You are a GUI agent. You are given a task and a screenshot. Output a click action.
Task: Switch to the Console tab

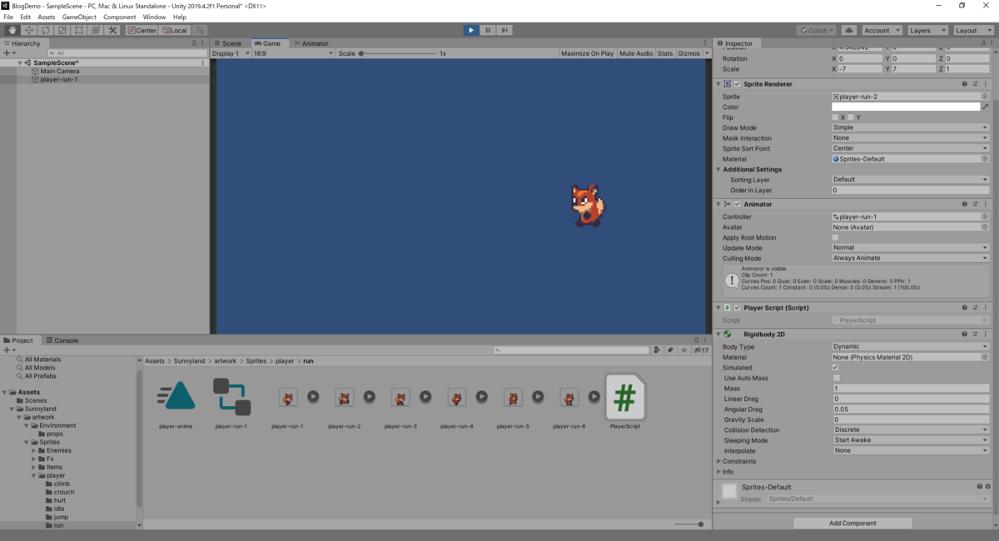62,340
